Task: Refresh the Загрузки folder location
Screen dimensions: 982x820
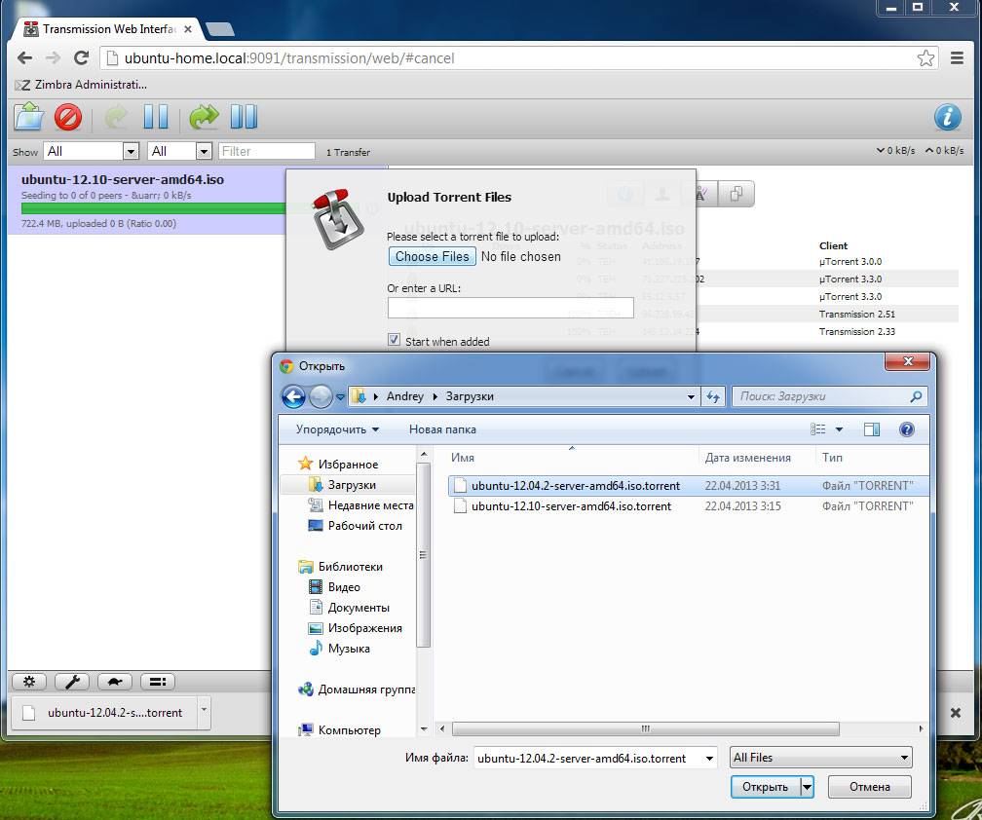Action: (x=713, y=396)
